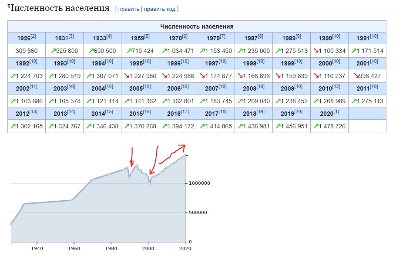Click the 1000000 label on chart axis
396x261 pixels.
tap(199, 183)
